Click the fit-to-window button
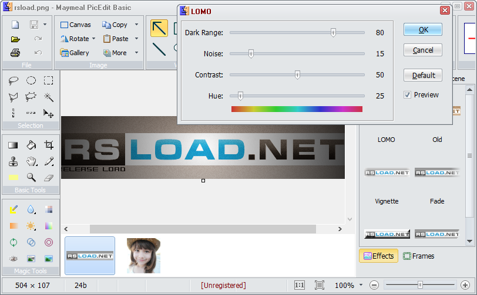 (320, 285)
